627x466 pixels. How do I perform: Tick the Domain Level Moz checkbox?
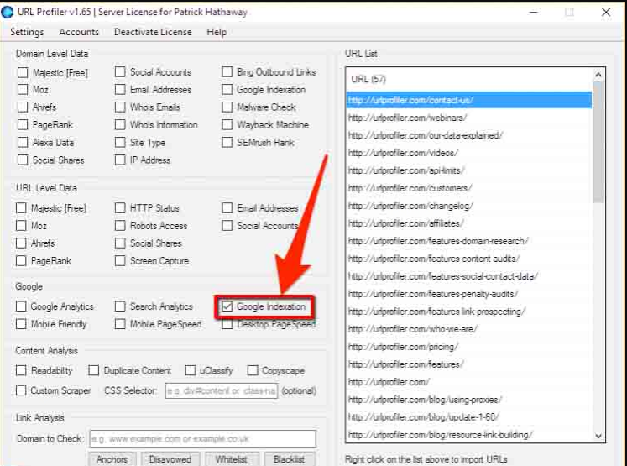click(23, 90)
